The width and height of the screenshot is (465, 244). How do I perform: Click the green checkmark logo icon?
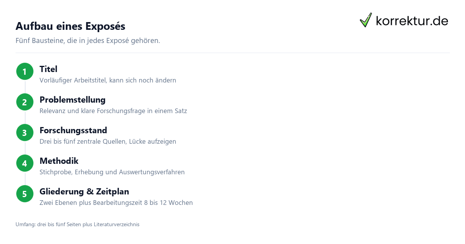coord(366,20)
